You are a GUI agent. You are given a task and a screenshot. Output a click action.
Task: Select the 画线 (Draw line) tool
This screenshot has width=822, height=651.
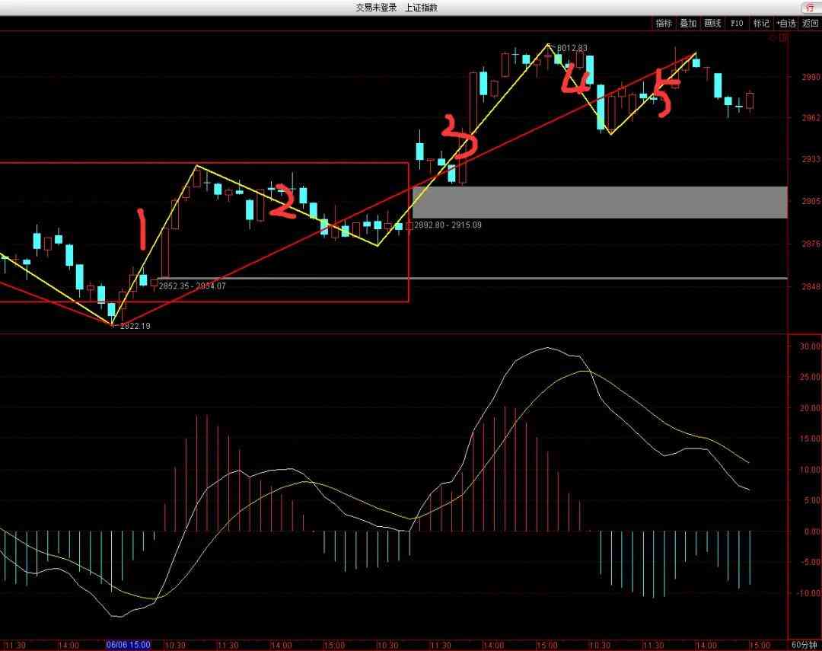[712, 24]
